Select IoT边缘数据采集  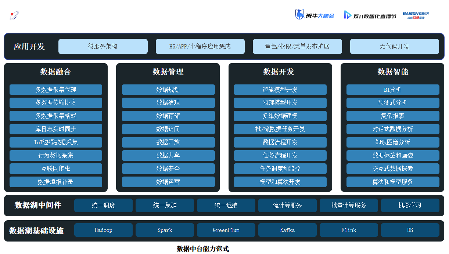[x=56, y=142]
